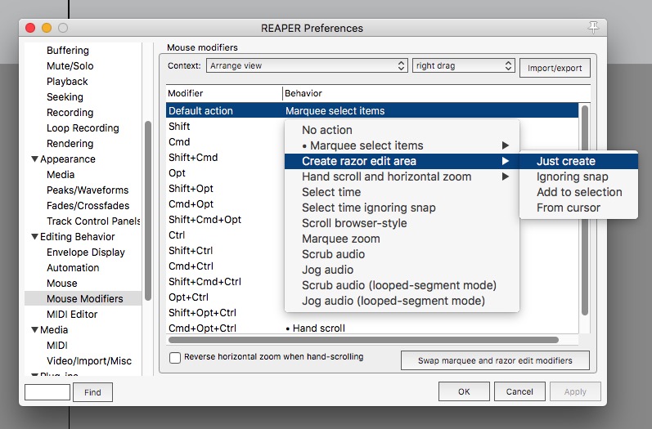Click the Find button

click(92, 392)
